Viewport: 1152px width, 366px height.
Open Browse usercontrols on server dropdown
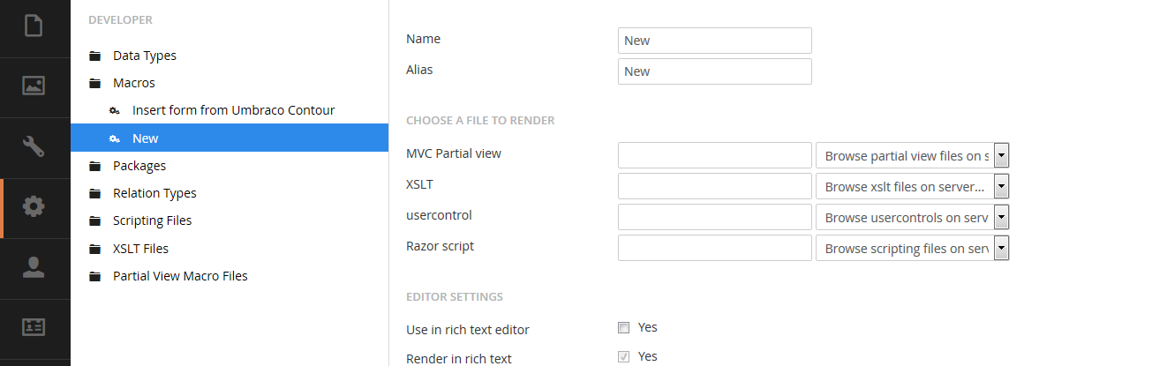point(912,217)
